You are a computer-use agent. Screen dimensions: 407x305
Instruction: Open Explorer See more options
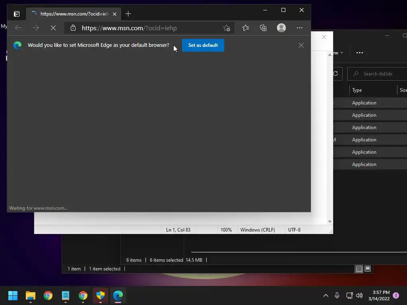359,53
